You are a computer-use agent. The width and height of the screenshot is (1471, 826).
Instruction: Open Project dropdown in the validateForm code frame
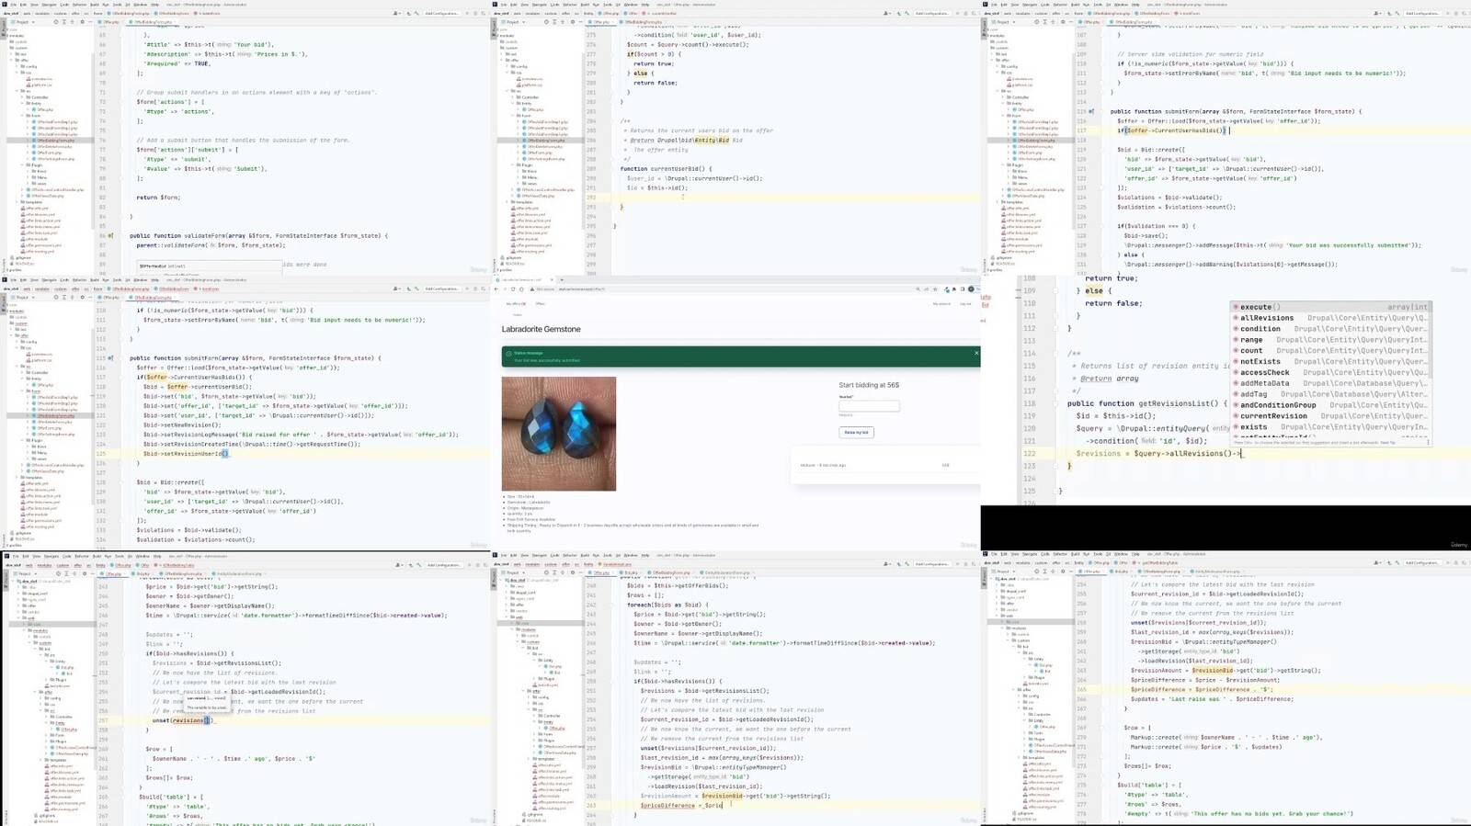[x=24, y=22]
